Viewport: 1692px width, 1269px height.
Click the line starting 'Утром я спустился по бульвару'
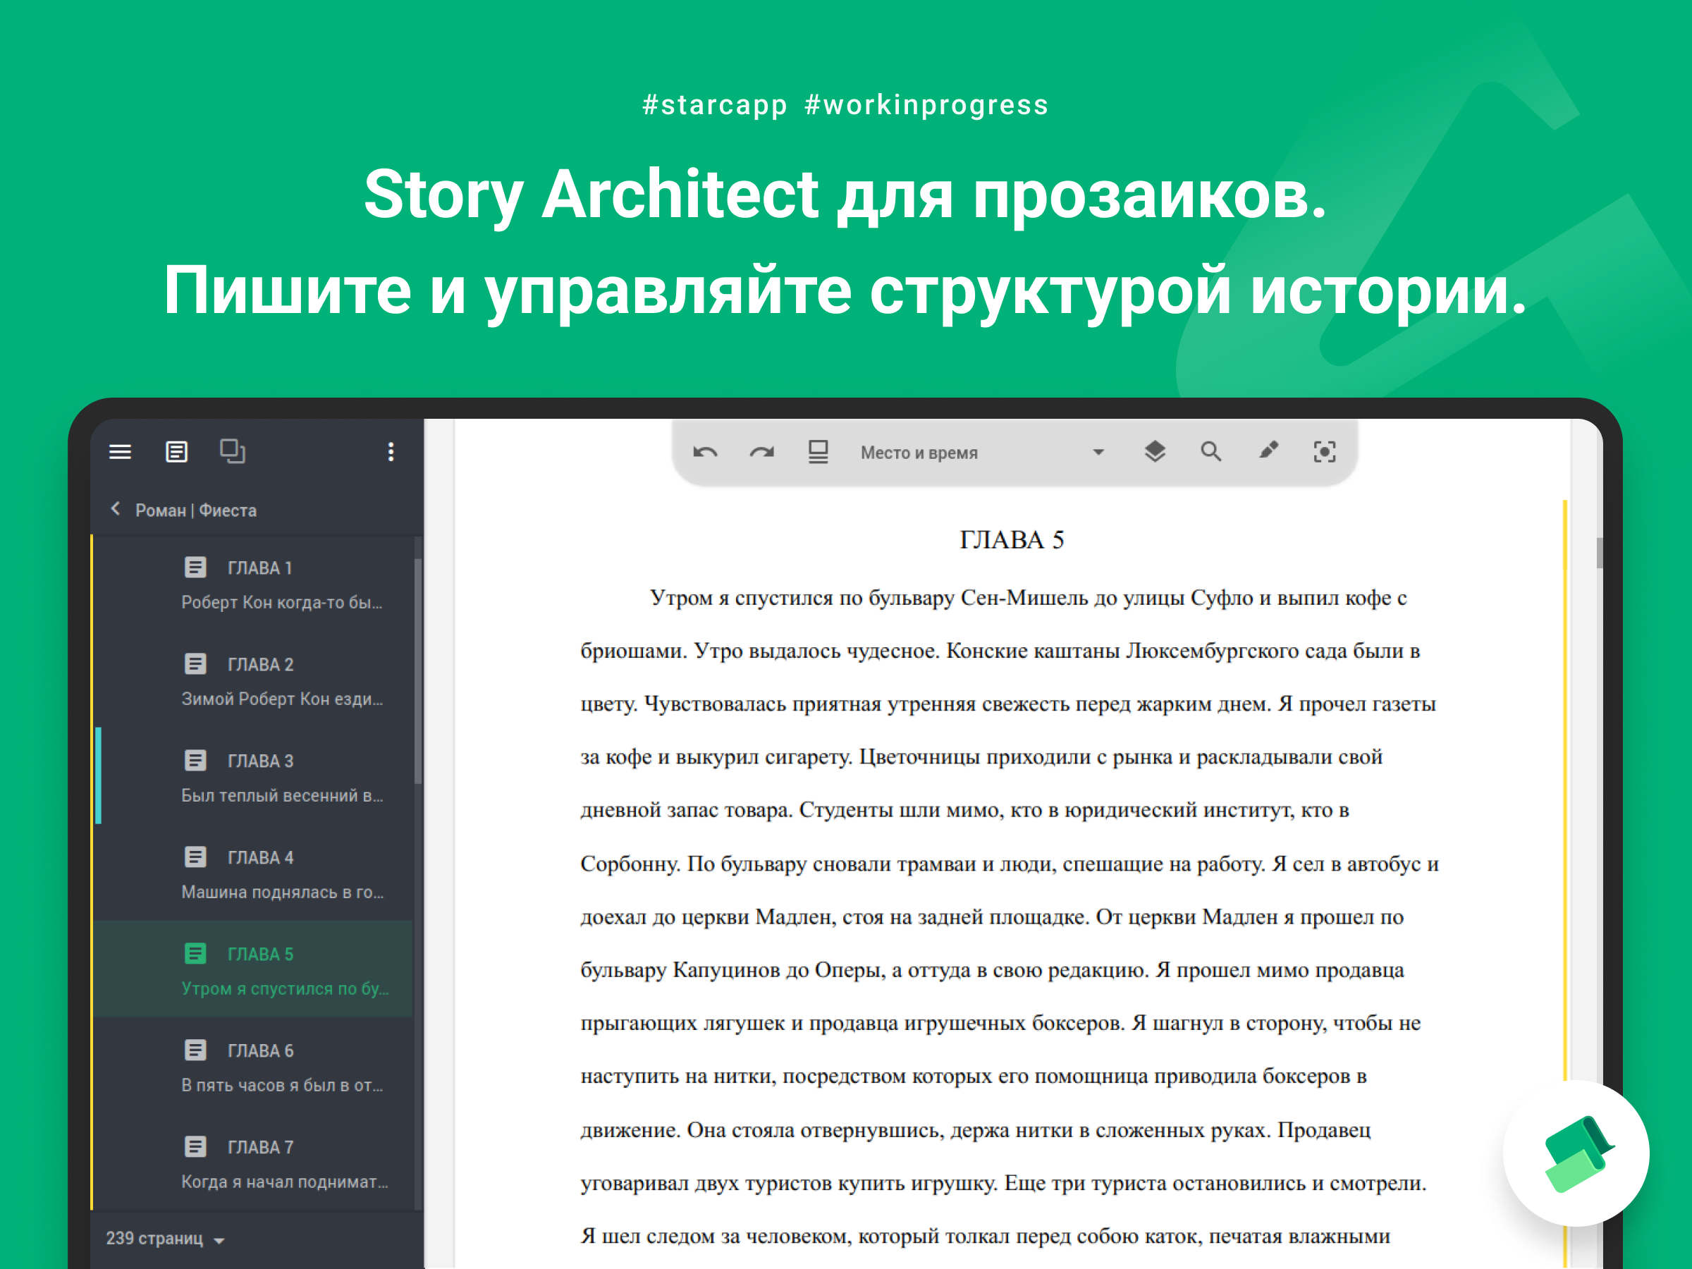[x=1028, y=598]
